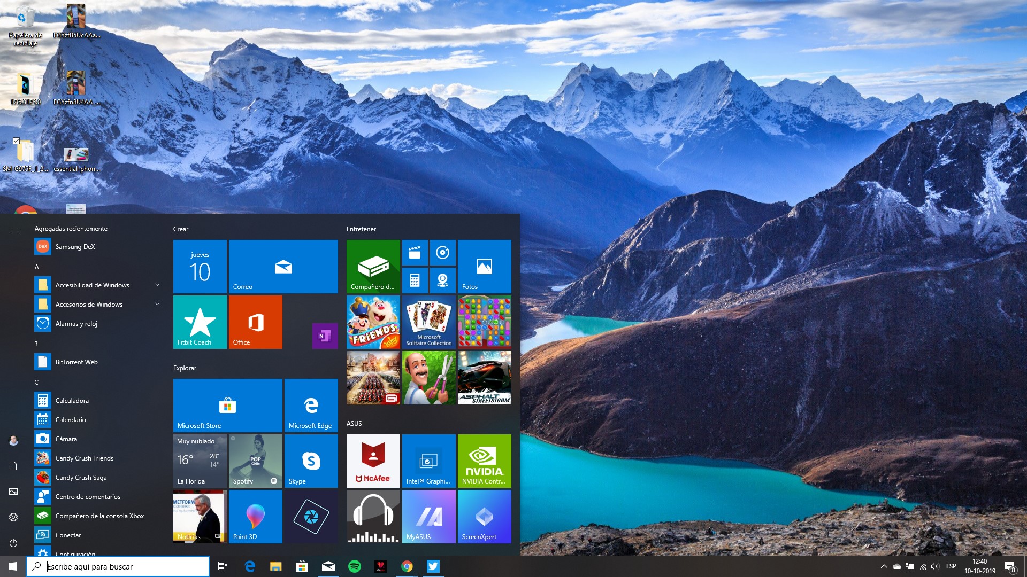Launch Asphalt Streetstorm tile
This screenshot has width=1027, height=577.
click(485, 378)
